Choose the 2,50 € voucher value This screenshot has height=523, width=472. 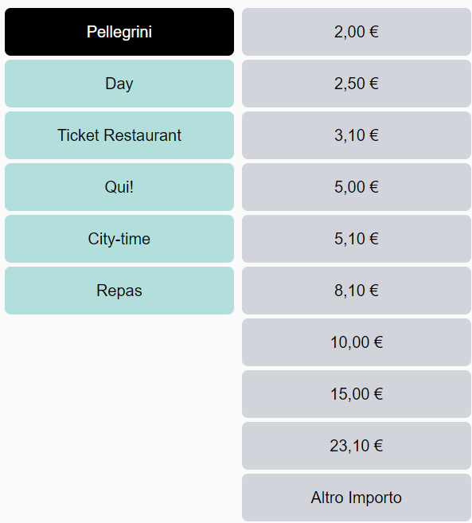coord(357,84)
